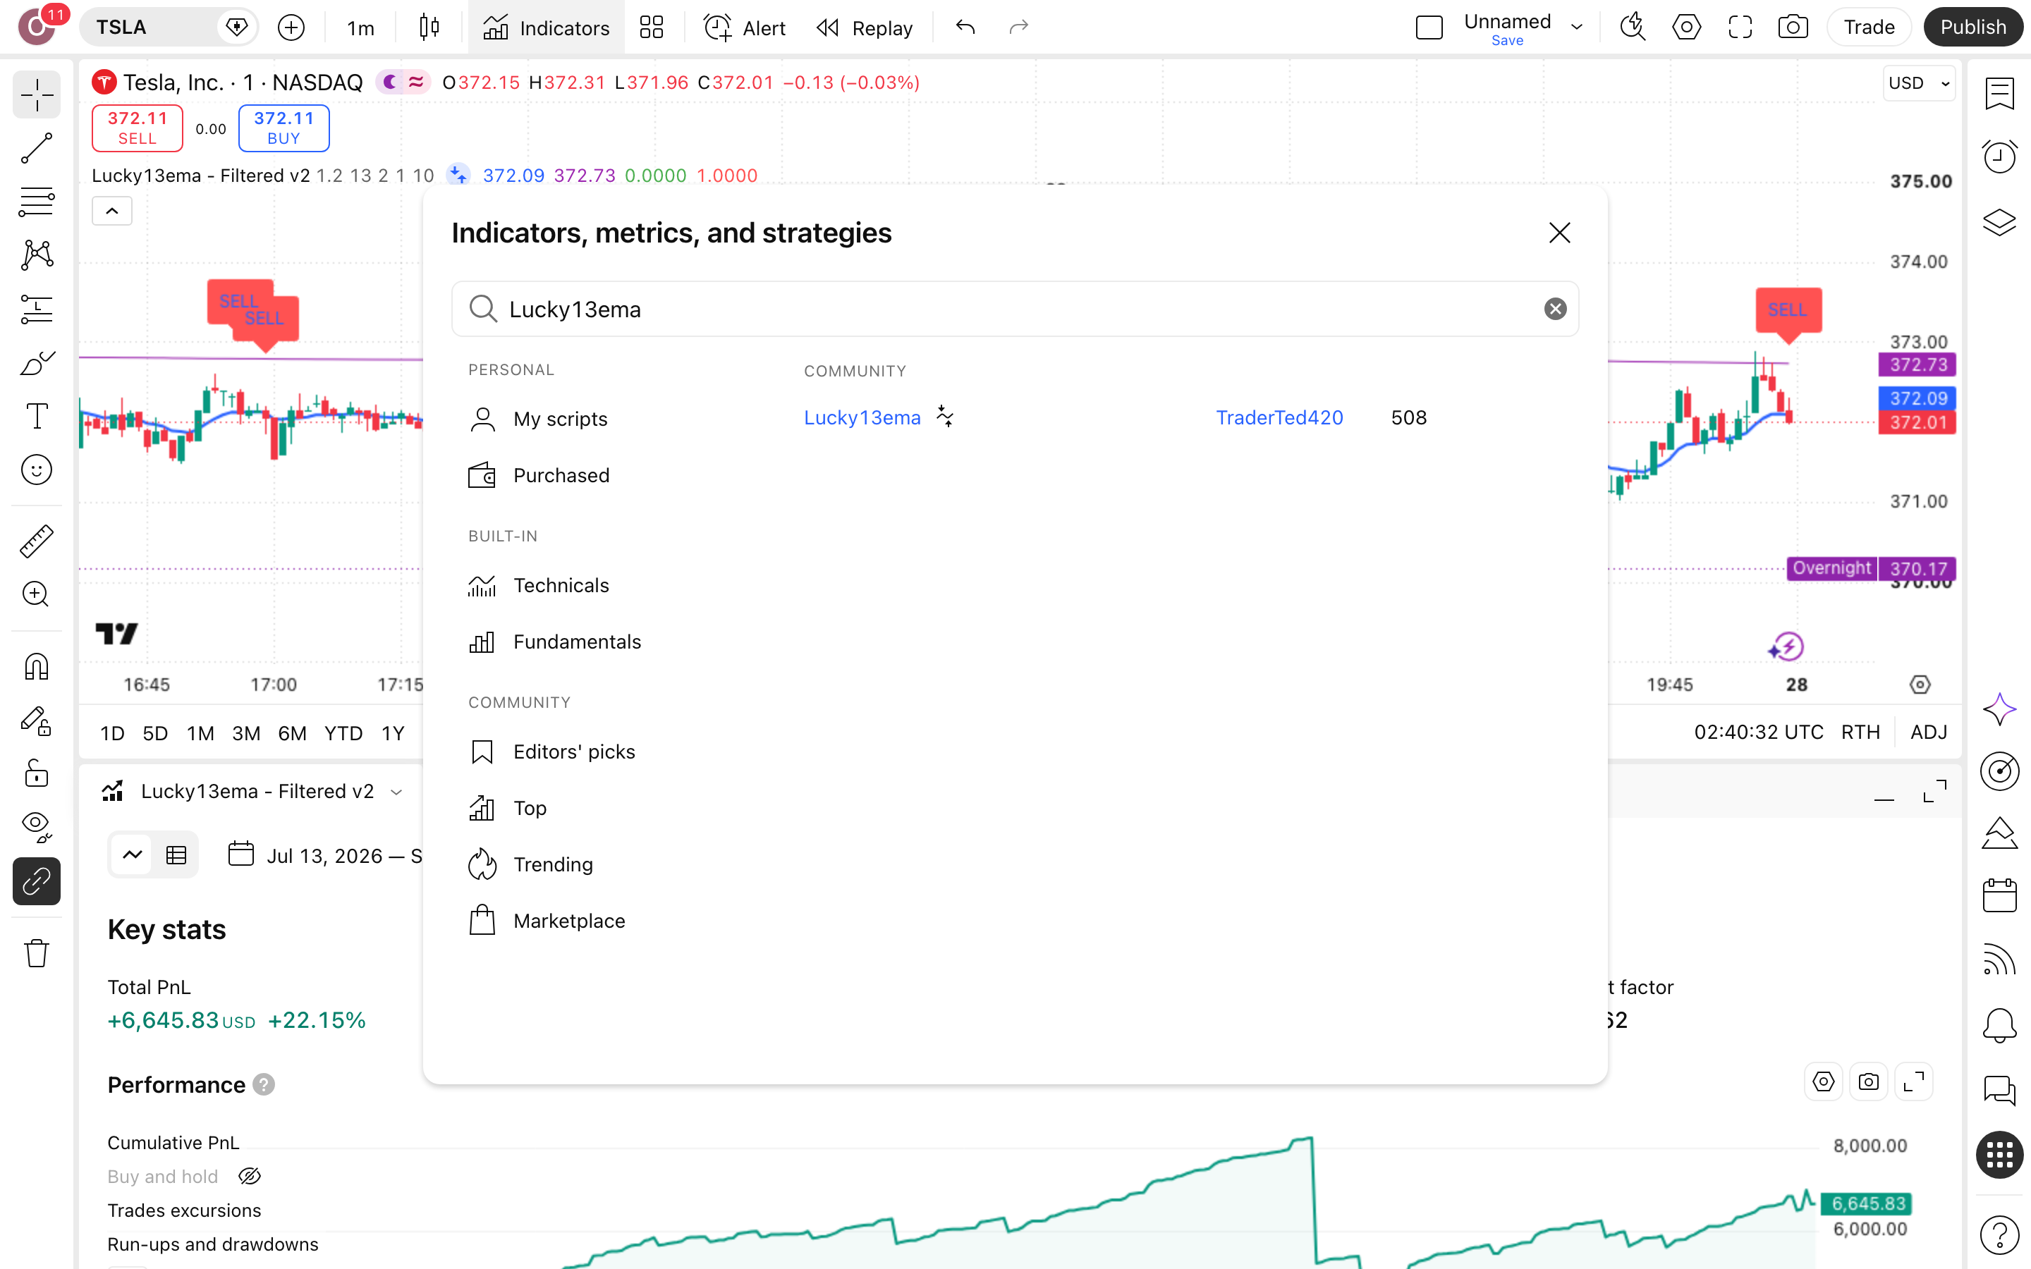2031x1269 pixels.
Task: Toggle the magnet snap mode
Action: (x=36, y=667)
